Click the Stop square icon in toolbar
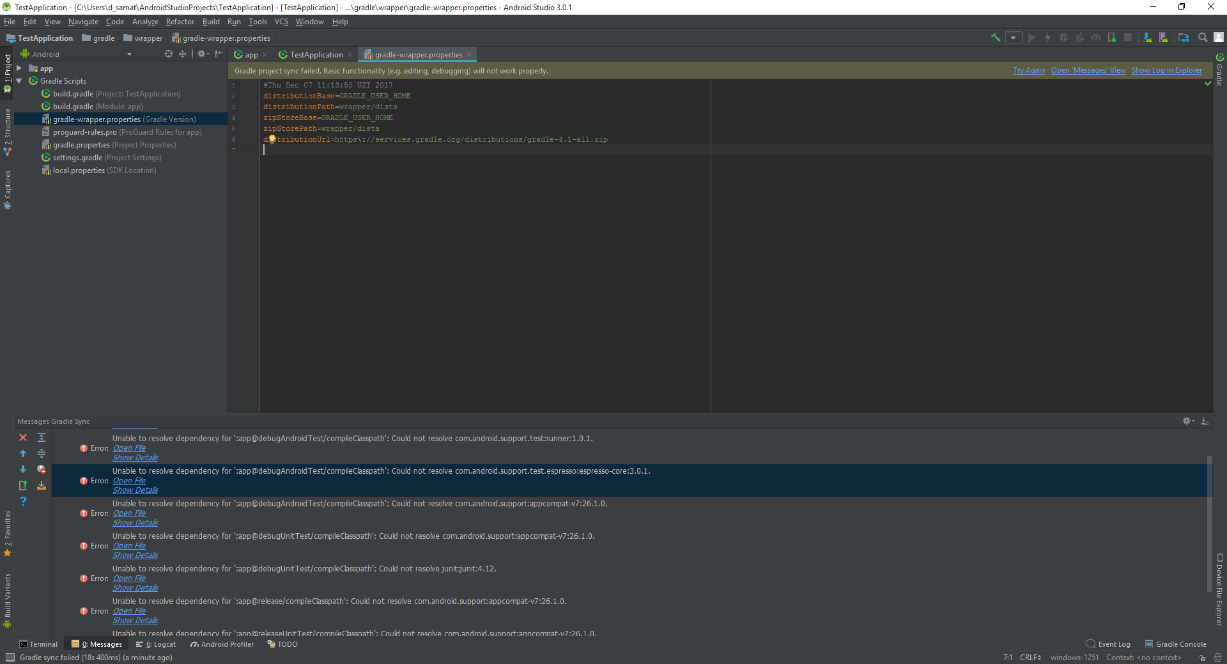The width and height of the screenshot is (1227, 664). pos(1128,38)
